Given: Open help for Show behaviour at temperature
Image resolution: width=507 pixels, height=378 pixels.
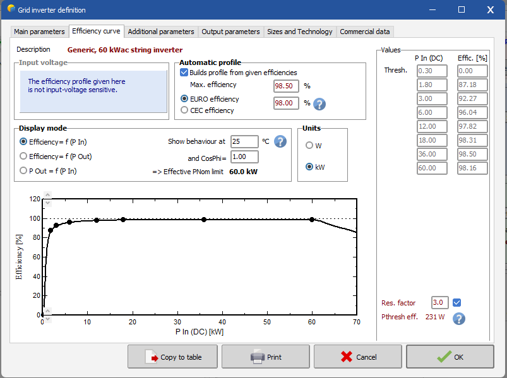Looking at the screenshot, I should pyautogui.click(x=280, y=141).
